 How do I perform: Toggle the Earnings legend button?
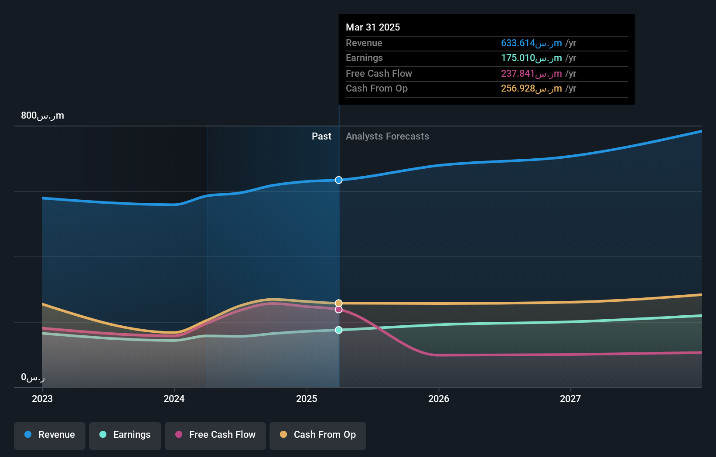click(125, 436)
